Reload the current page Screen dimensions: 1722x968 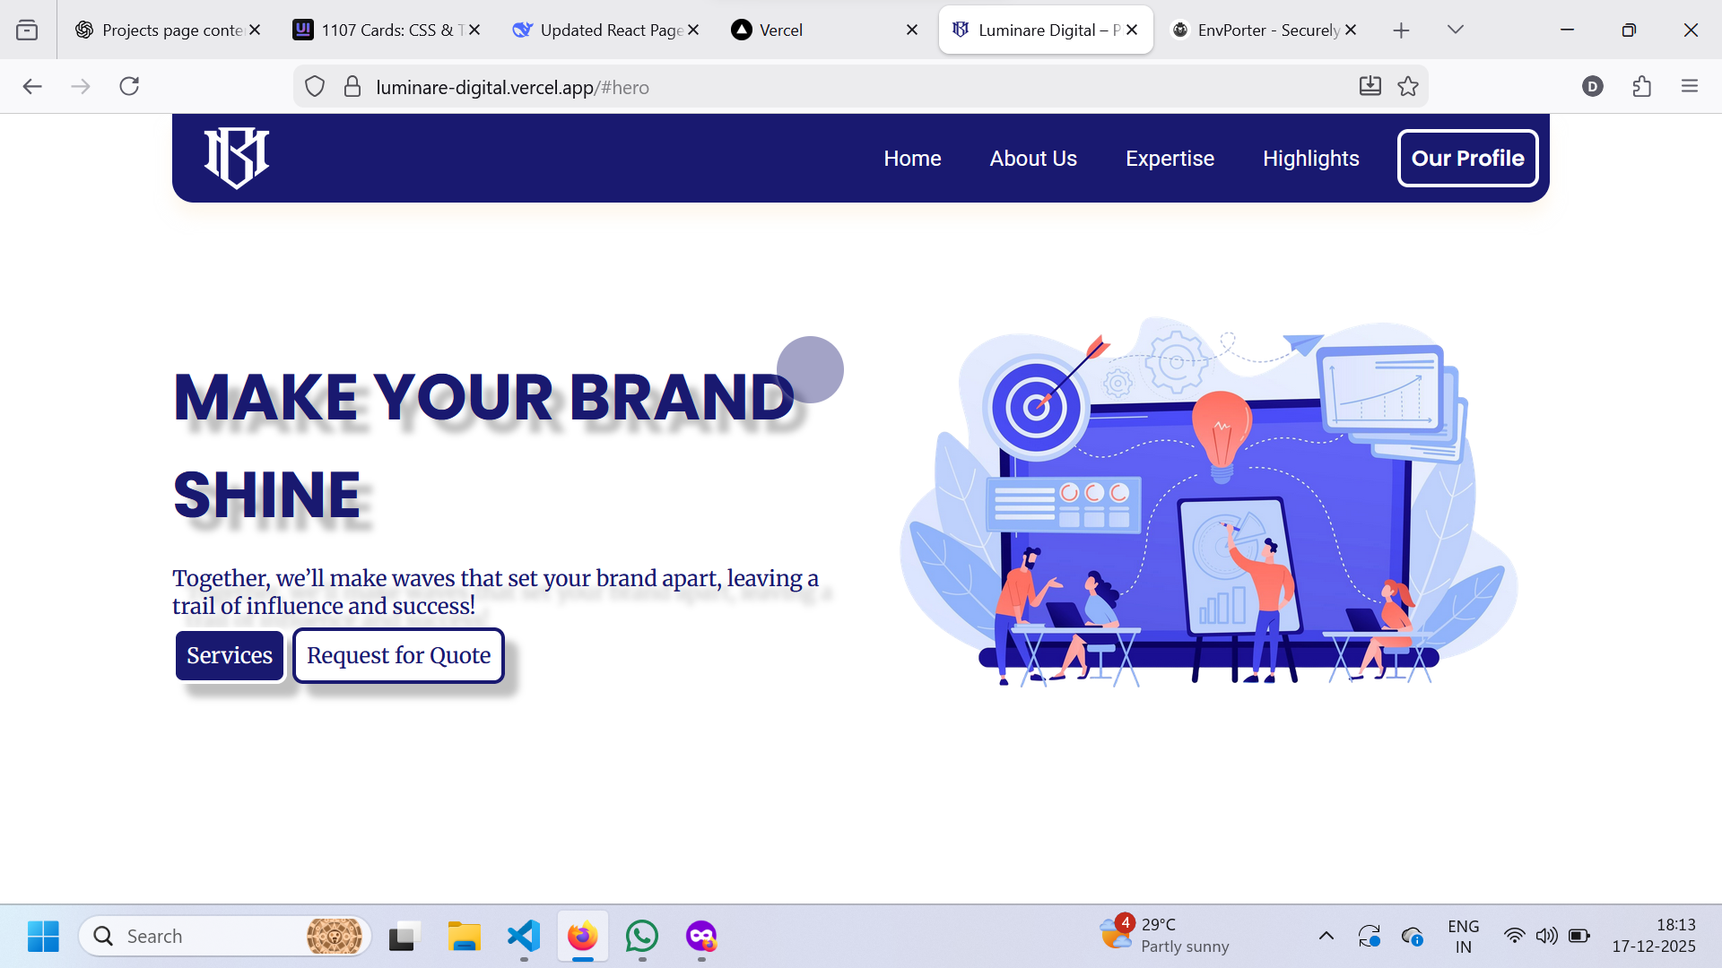point(129,86)
